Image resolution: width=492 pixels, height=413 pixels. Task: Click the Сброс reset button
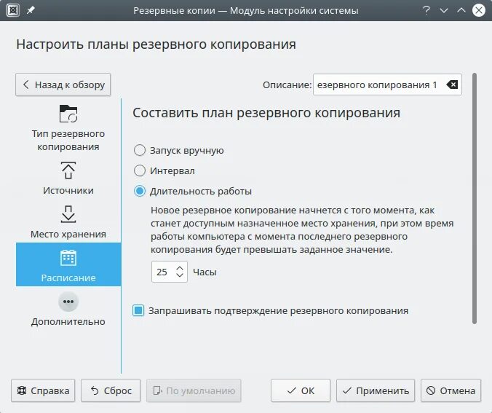coord(111,390)
